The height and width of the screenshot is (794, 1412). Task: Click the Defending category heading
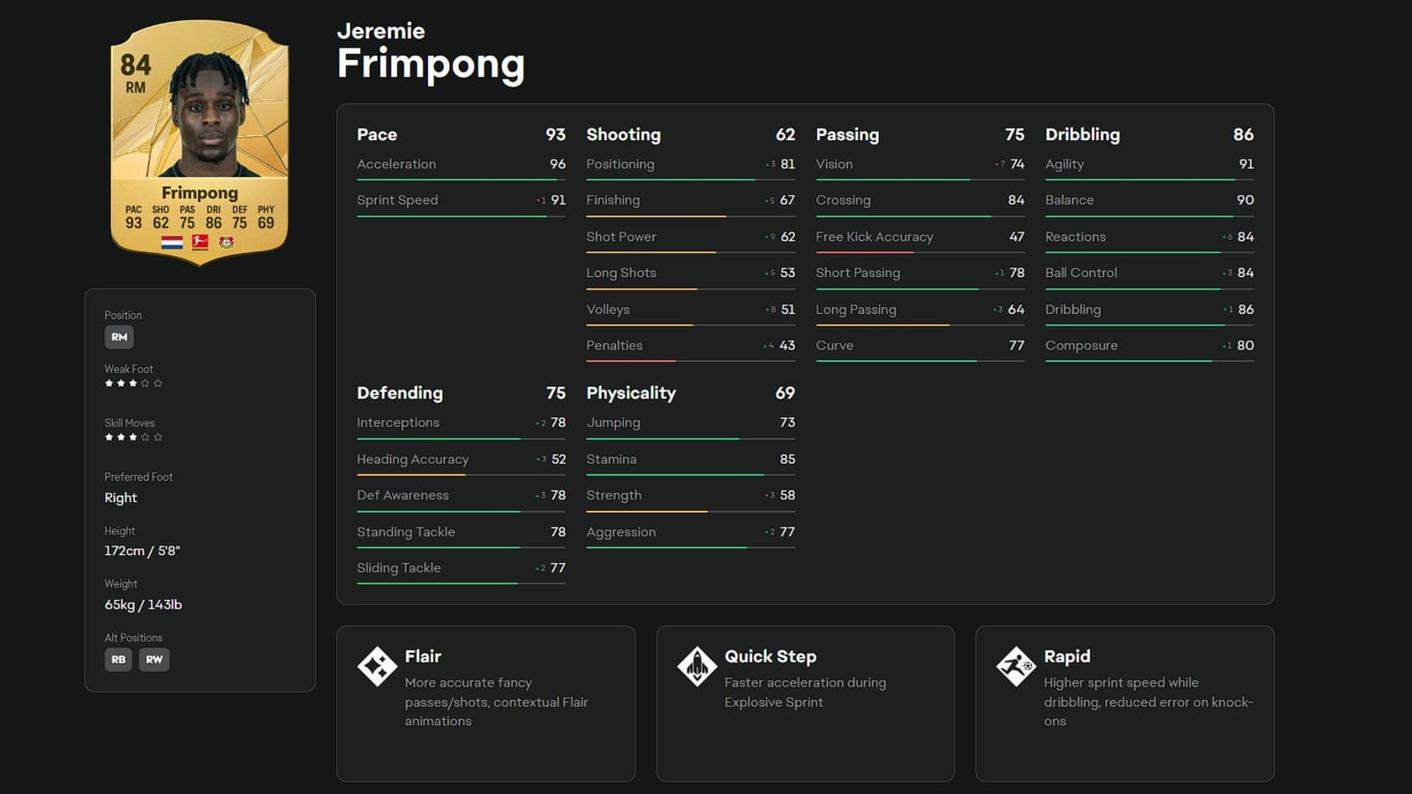[400, 393]
